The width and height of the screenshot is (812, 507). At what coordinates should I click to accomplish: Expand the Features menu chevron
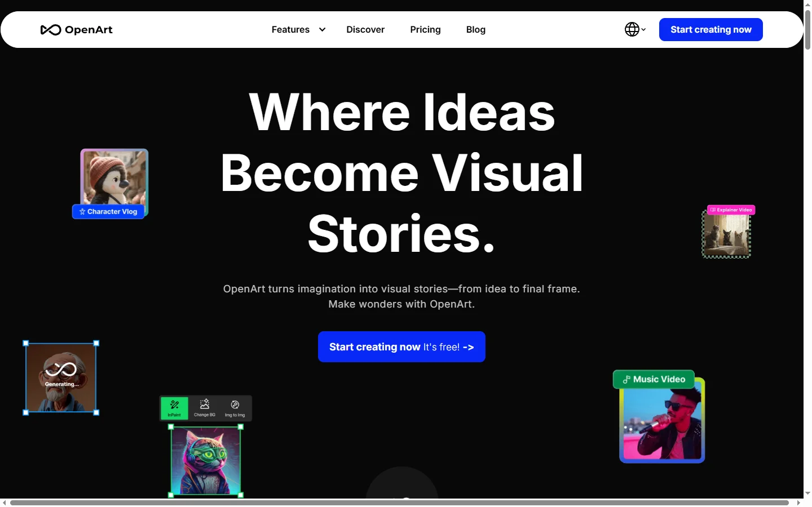pos(322,29)
